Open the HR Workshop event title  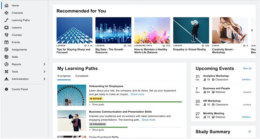pos(212,101)
